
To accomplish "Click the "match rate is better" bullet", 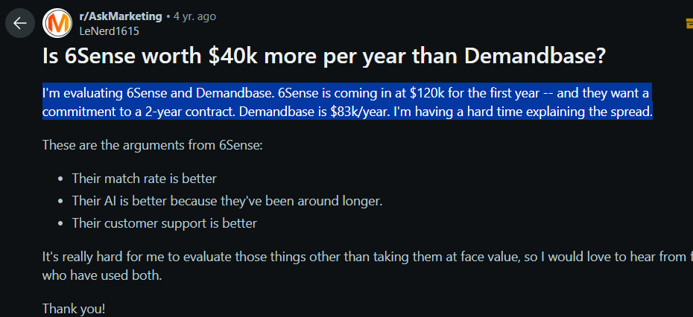I will pos(144,179).
